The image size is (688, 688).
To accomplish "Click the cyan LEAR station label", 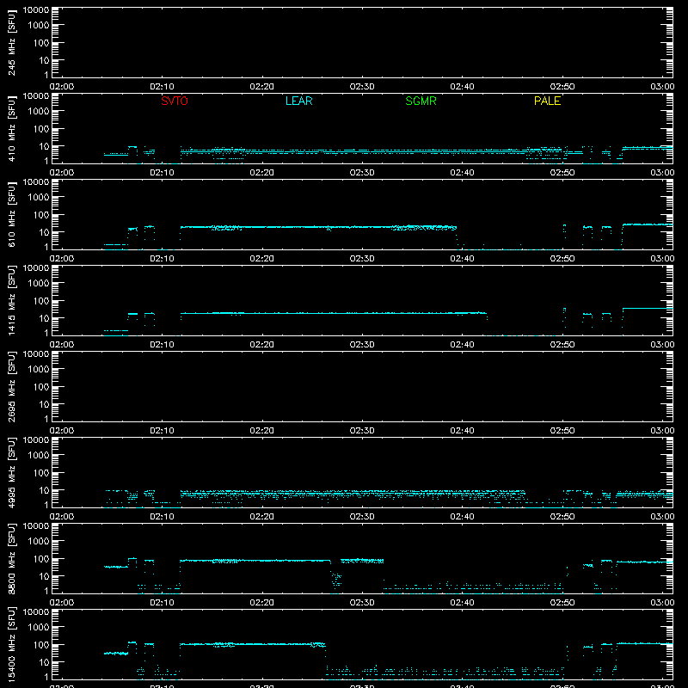I will (x=298, y=101).
